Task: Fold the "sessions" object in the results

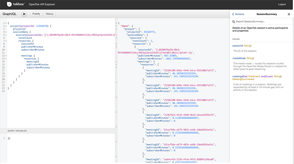Action: 116,38
